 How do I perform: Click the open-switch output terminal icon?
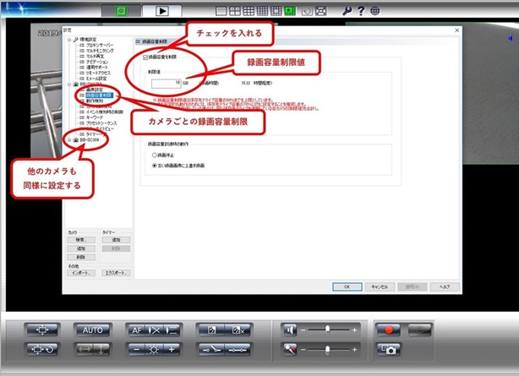211,350
